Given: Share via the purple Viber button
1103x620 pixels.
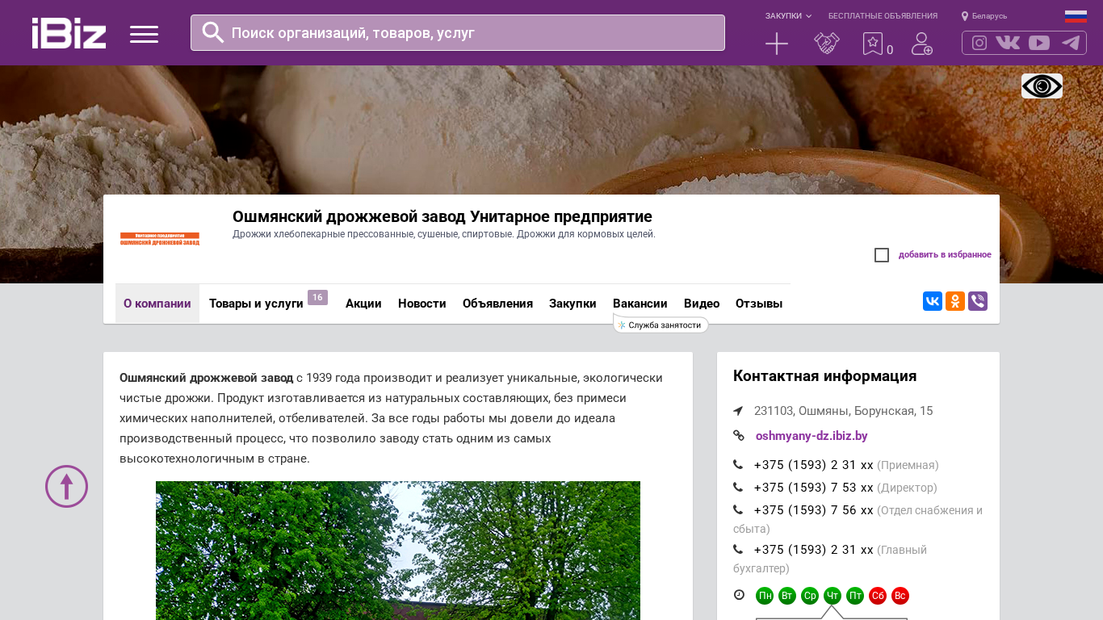Looking at the screenshot, I should pos(978,301).
